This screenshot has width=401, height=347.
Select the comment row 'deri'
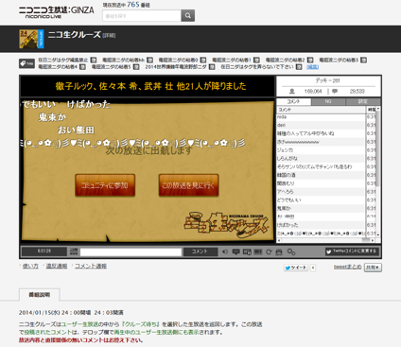point(321,125)
